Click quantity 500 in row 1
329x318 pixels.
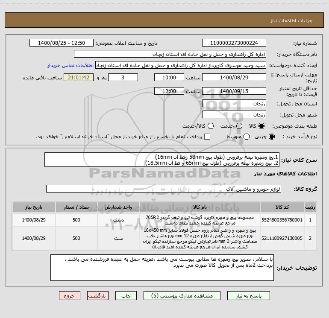point(76,220)
